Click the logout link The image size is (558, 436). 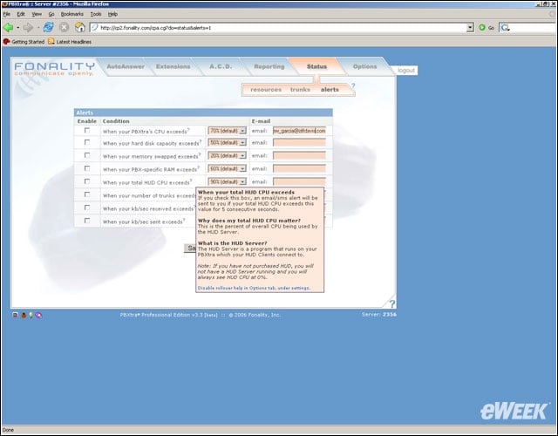406,71
